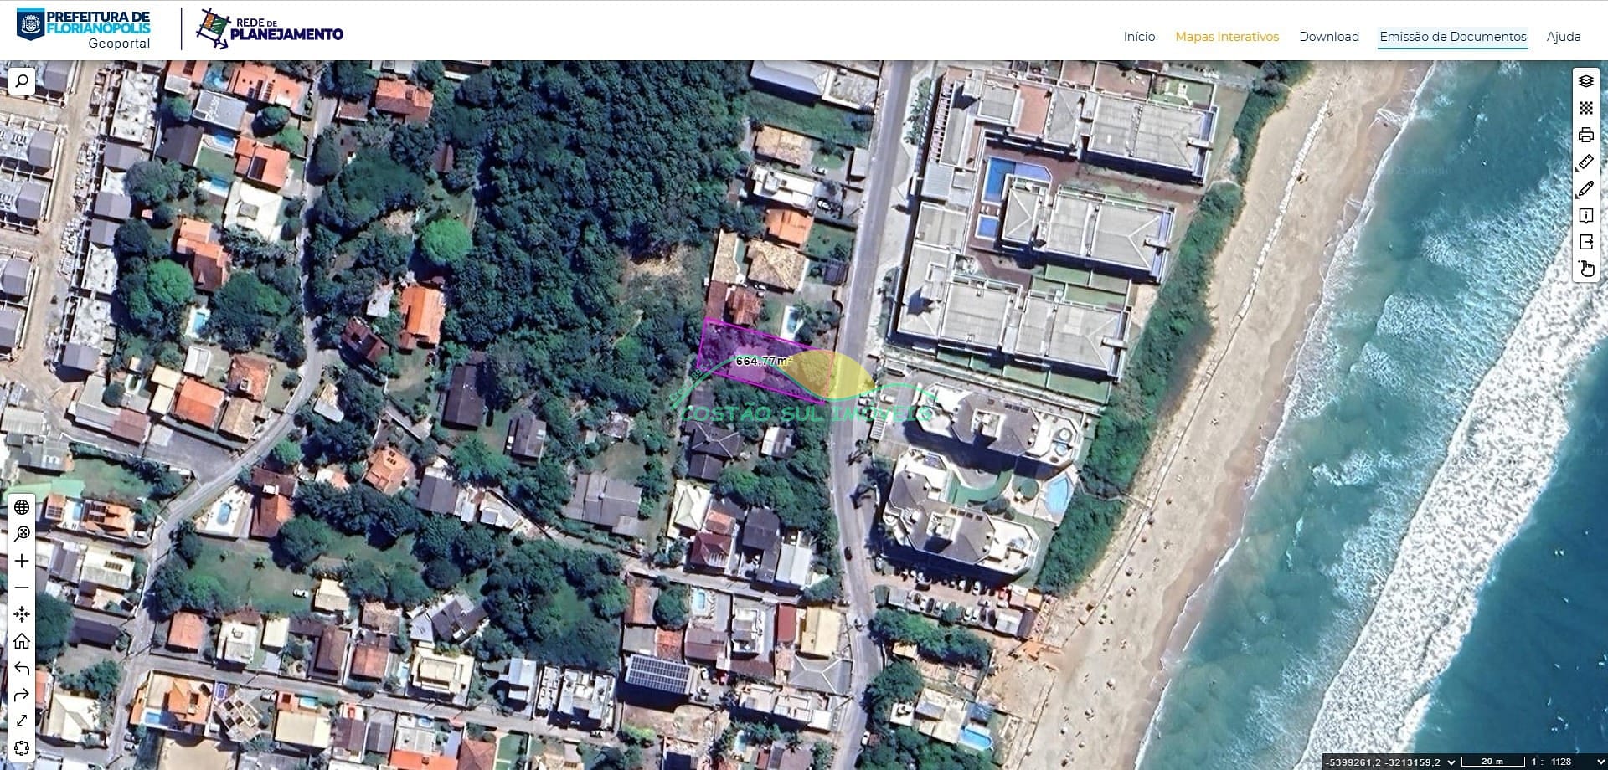Activate the info identify tool

(x=1585, y=216)
